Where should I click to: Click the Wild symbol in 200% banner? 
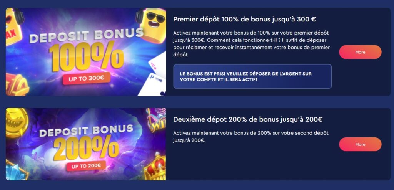[x=156, y=119]
